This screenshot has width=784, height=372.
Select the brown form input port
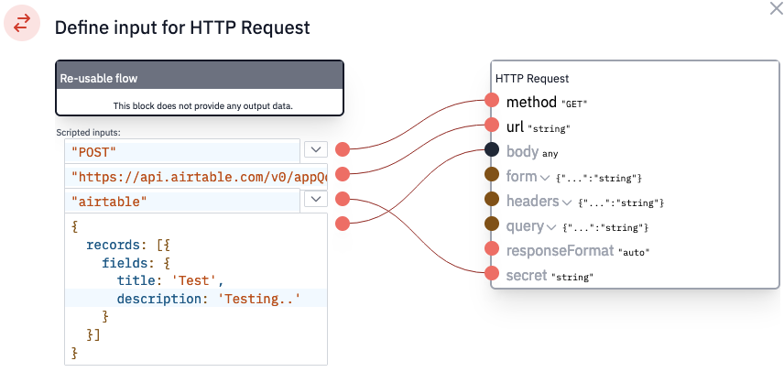[492, 174]
